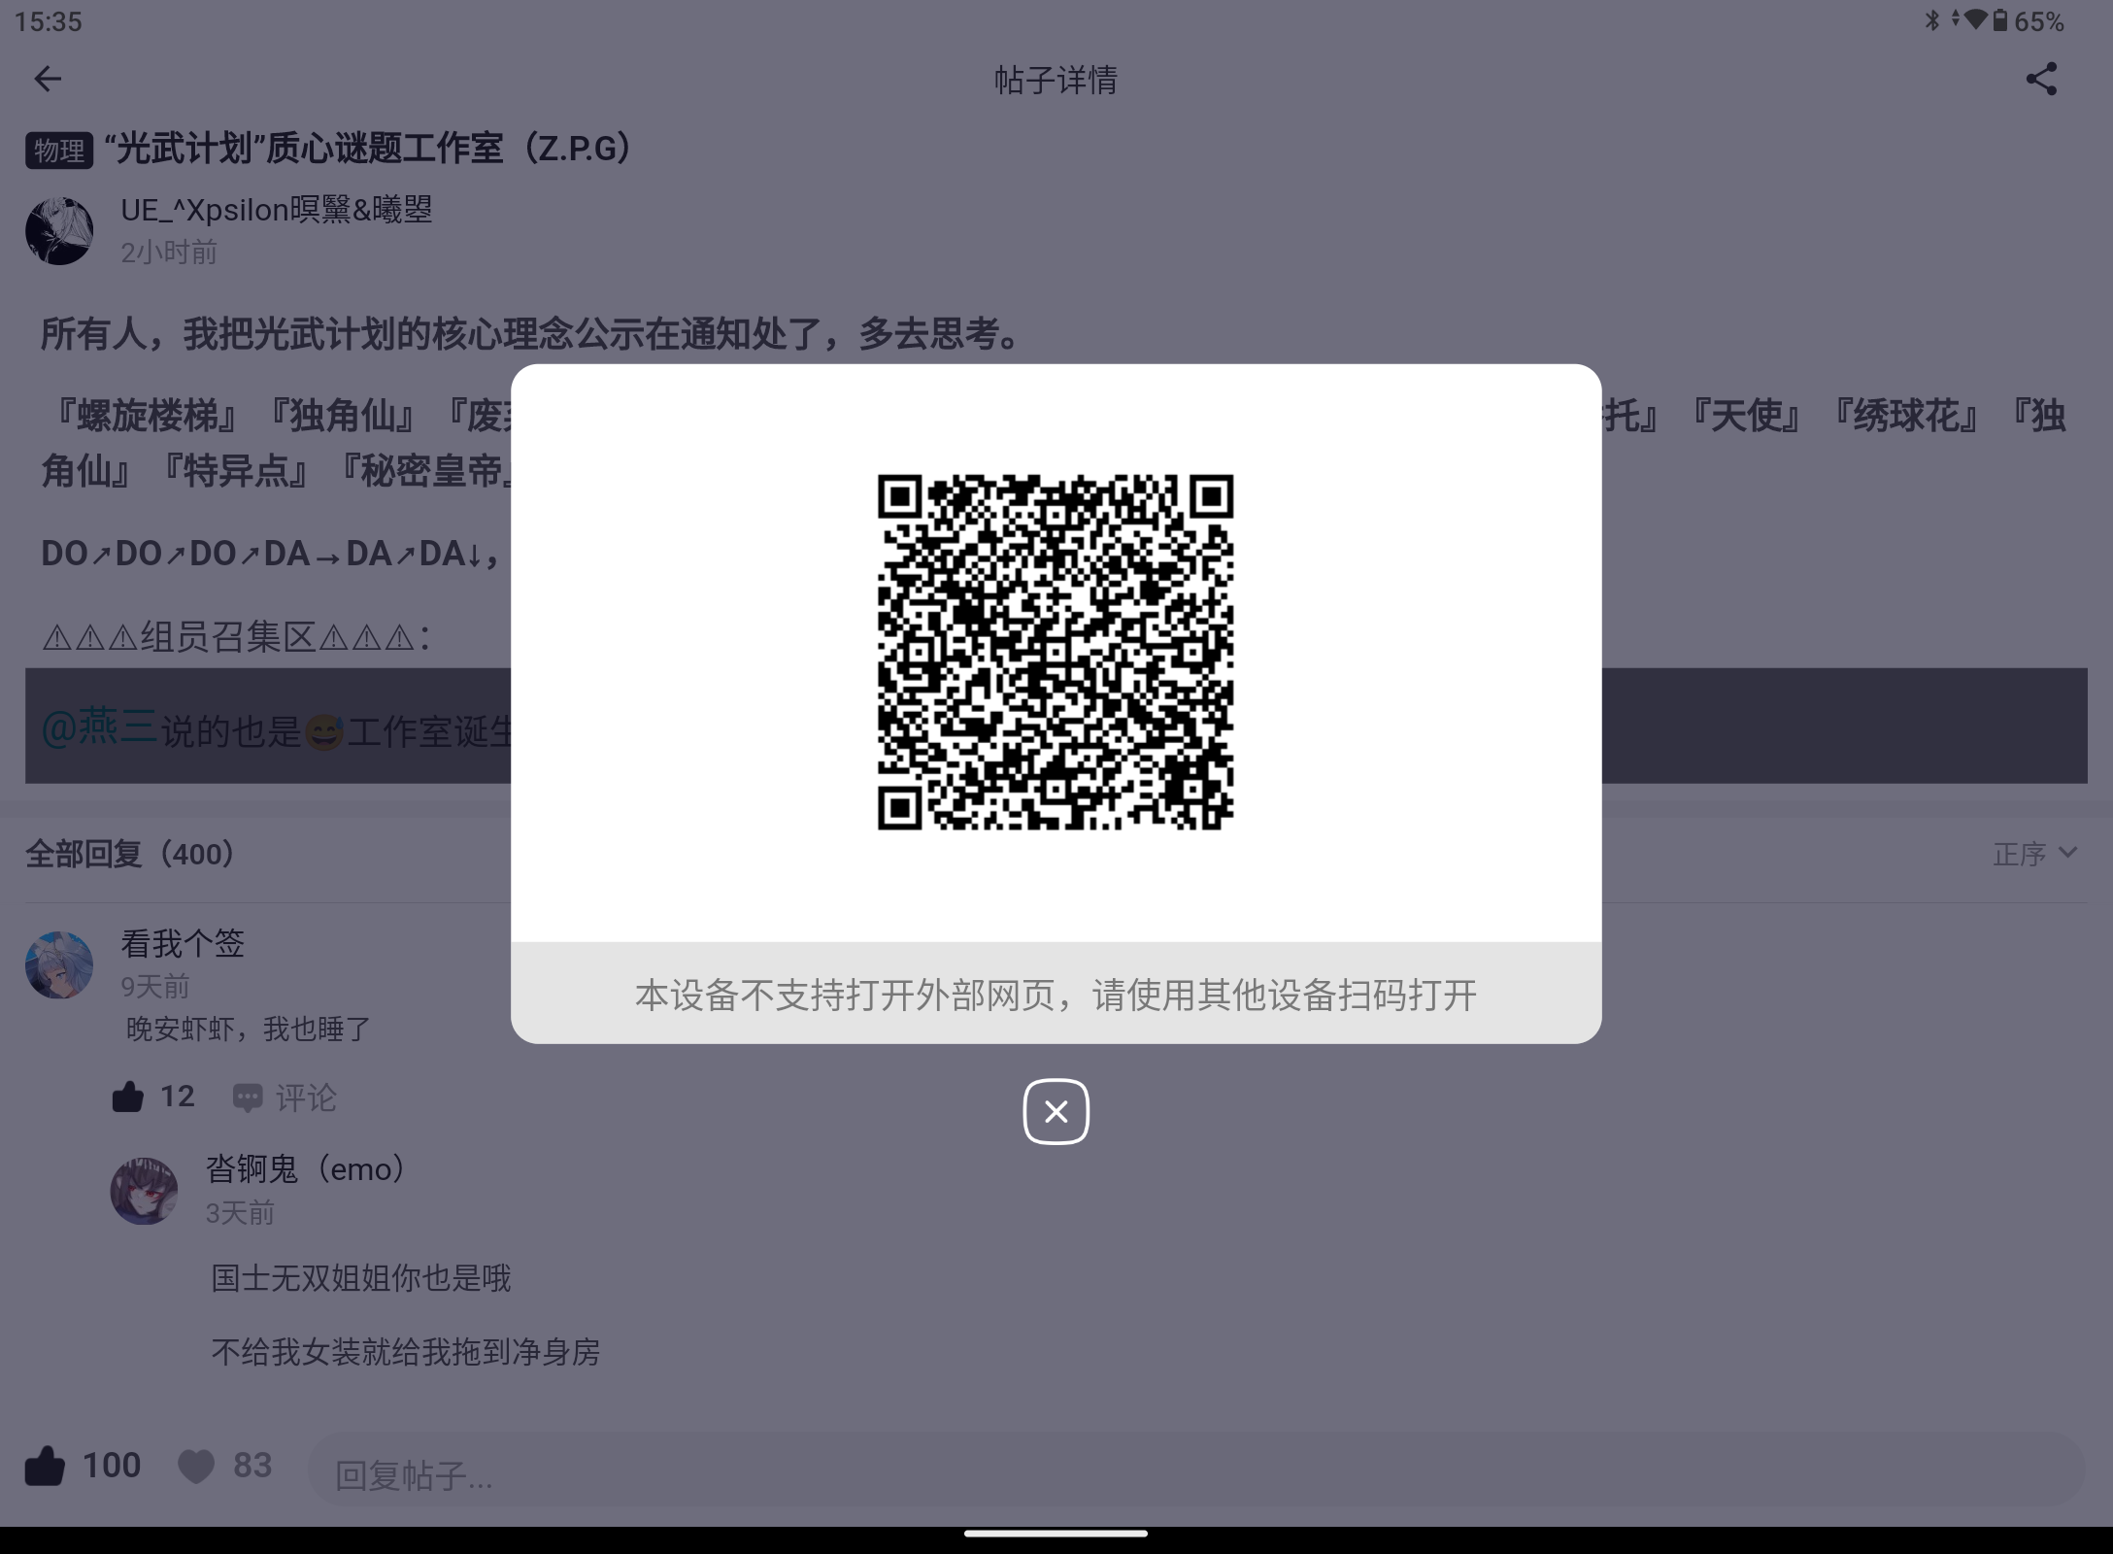Image resolution: width=2113 pixels, height=1554 pixels.
Task: Tap the battery 65% status indicator
Action: coord(2029,21)
